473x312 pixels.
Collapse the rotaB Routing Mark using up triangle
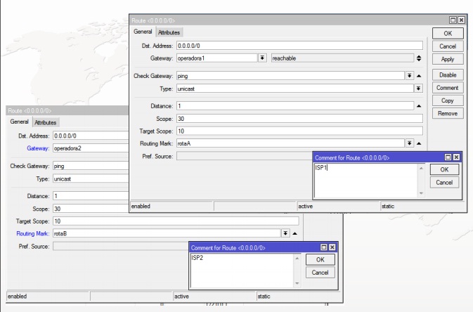[295, 233]
